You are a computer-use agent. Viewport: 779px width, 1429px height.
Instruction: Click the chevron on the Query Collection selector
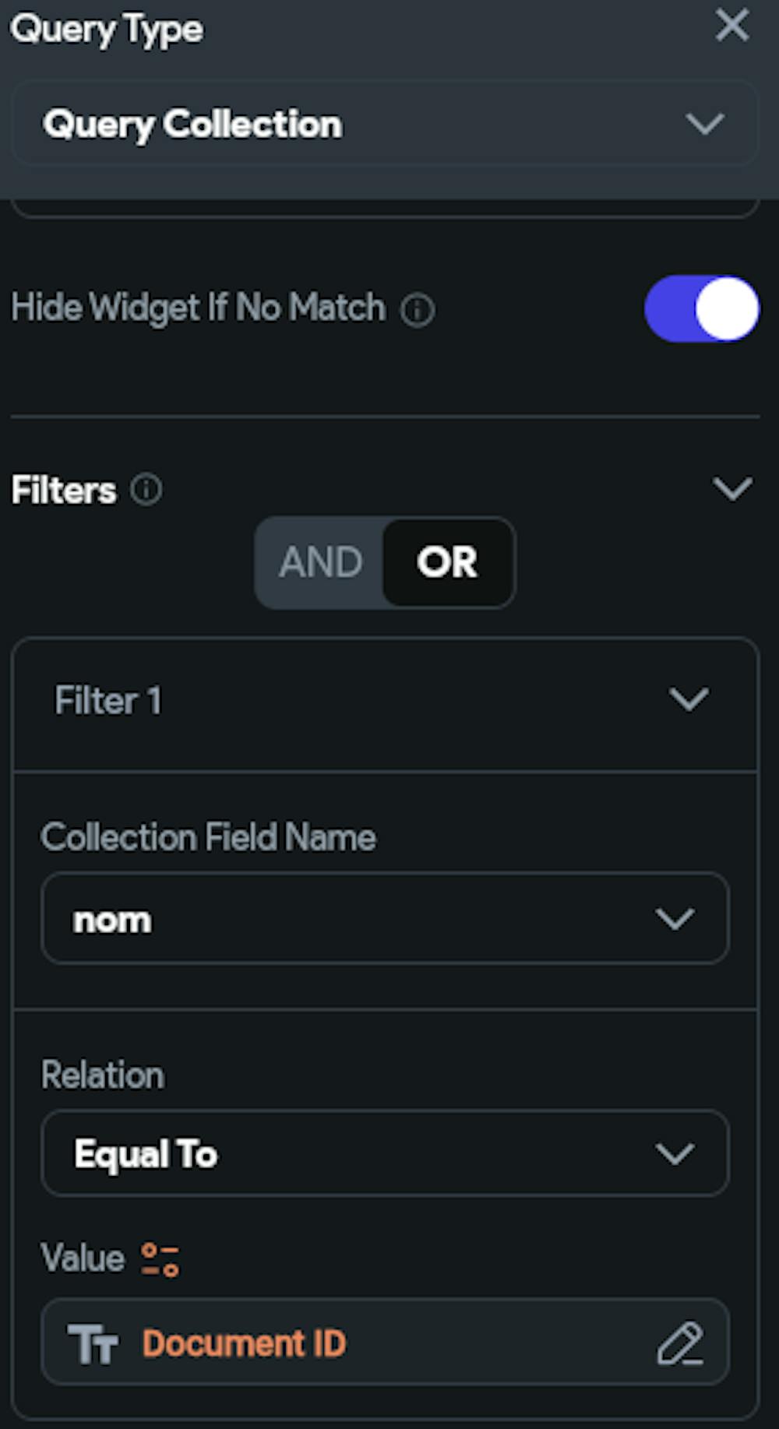click(x=703, y=124)
